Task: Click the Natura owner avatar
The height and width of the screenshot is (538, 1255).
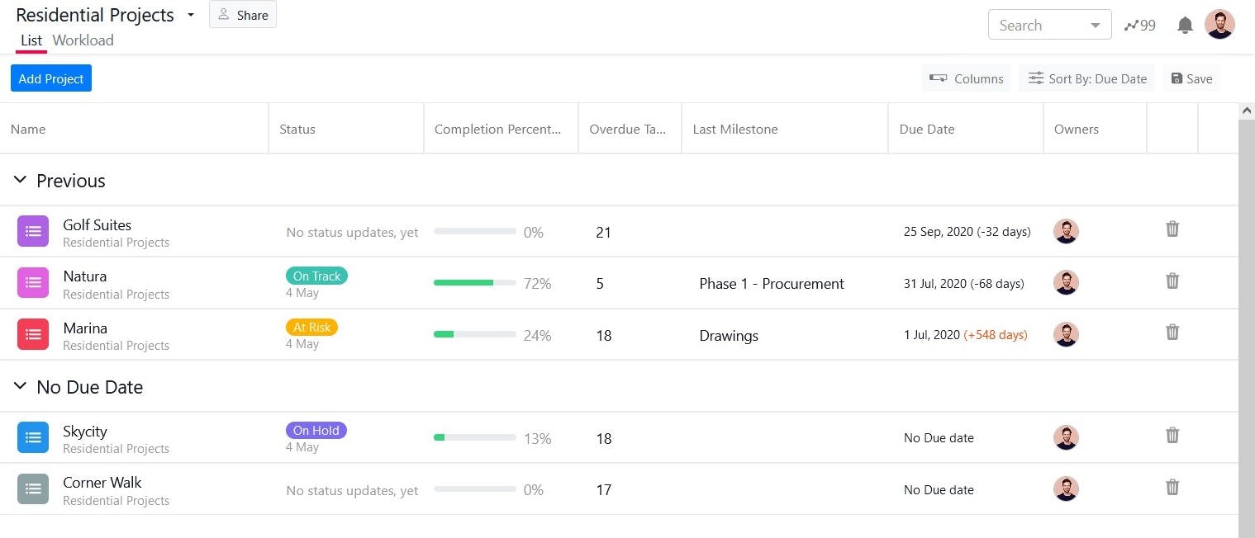Action: 1066,283
